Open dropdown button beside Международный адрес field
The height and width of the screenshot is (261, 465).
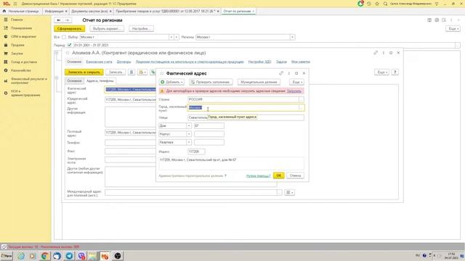pos(289,192)
